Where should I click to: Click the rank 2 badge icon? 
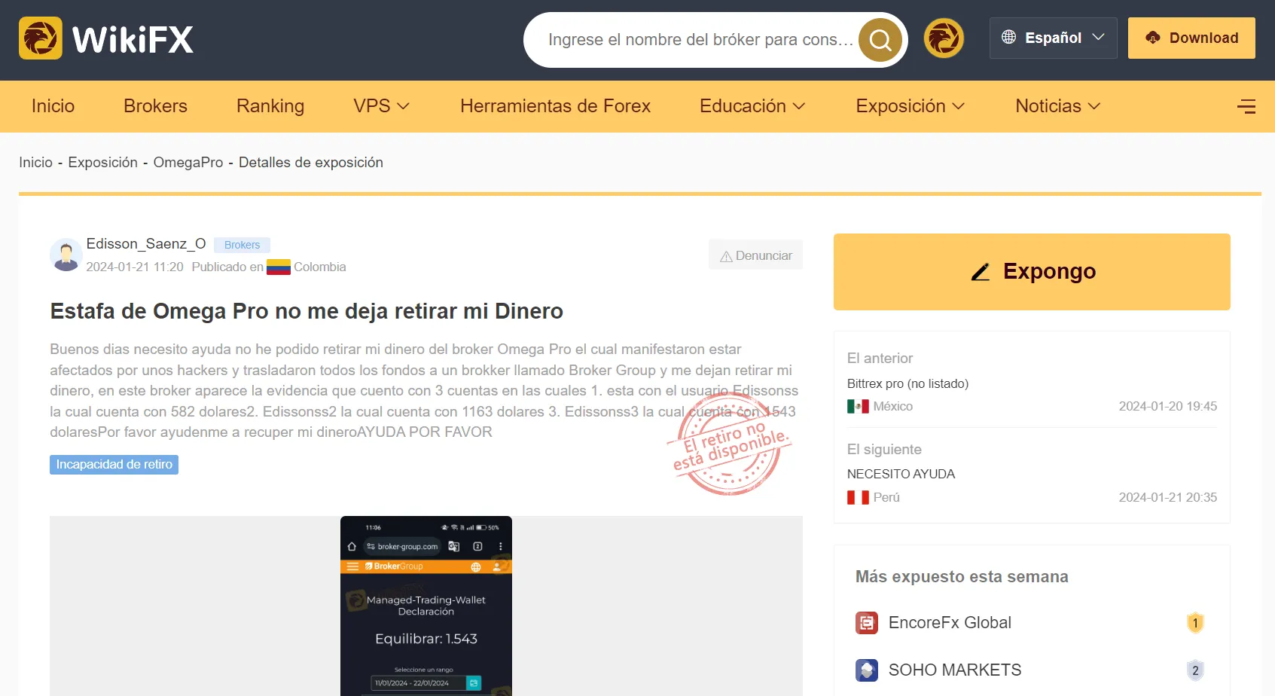(1195, 670)
